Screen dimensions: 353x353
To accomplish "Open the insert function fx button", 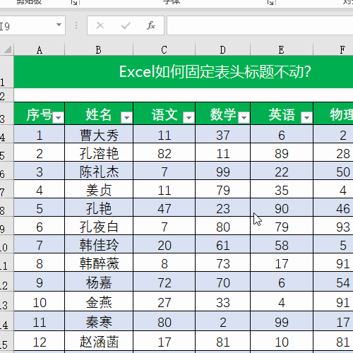I will click(x=151, y=25).
